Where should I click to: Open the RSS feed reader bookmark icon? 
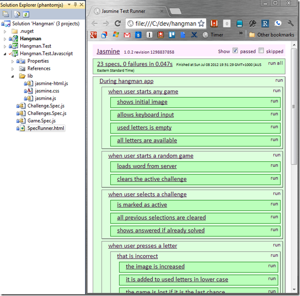tap(104, 35)
